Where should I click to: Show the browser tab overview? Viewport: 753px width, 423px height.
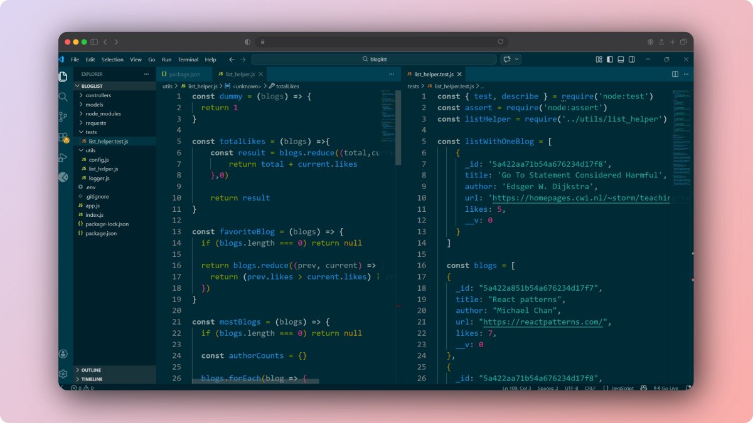click(x=683, y=42)
